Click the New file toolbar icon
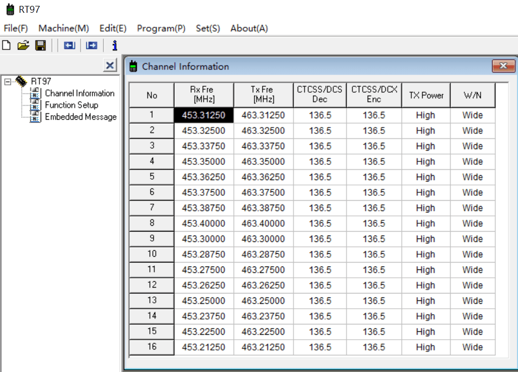The width and height of the screenshot is (518, 372). pos(6,46)
